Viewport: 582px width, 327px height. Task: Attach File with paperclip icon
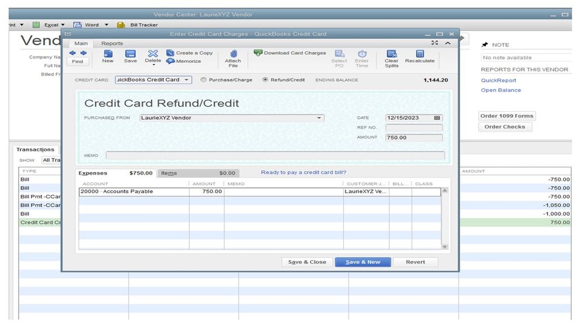pyautogui.click(x=232, y=59)
